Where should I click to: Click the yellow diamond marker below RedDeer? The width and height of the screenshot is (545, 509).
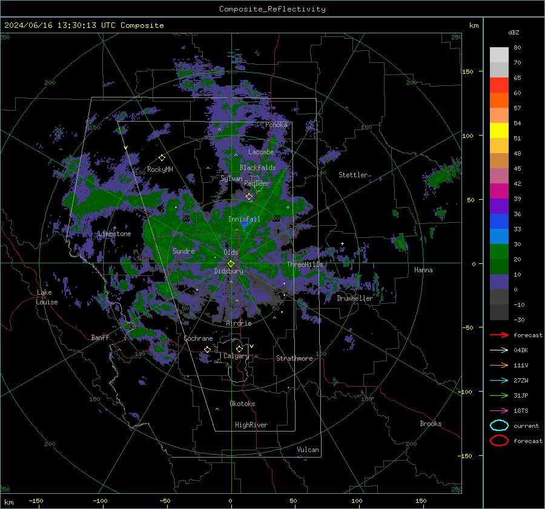(x=249, y=197)
